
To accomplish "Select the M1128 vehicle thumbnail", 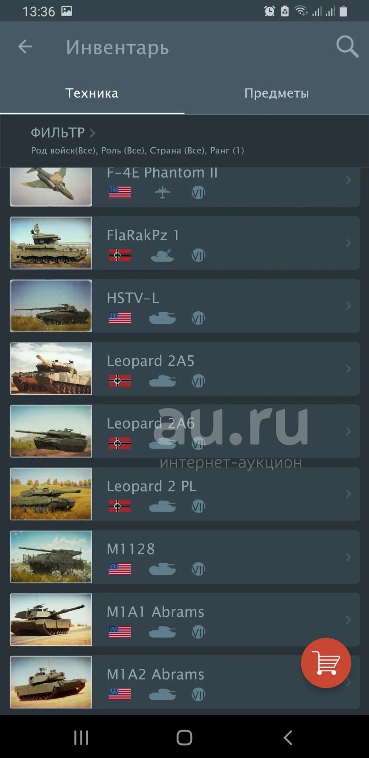I will click(51, 557).
